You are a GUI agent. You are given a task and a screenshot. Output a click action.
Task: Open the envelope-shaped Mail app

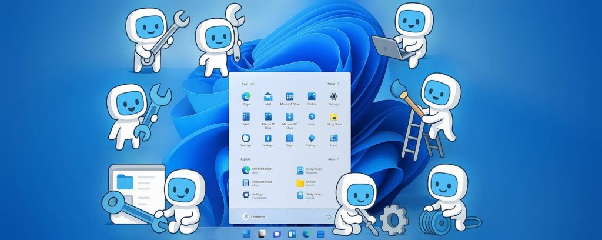(268, 99)
